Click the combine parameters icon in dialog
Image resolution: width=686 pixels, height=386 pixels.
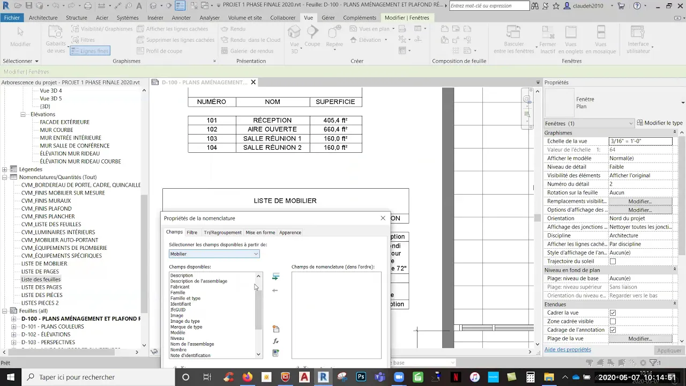point(275,353)
